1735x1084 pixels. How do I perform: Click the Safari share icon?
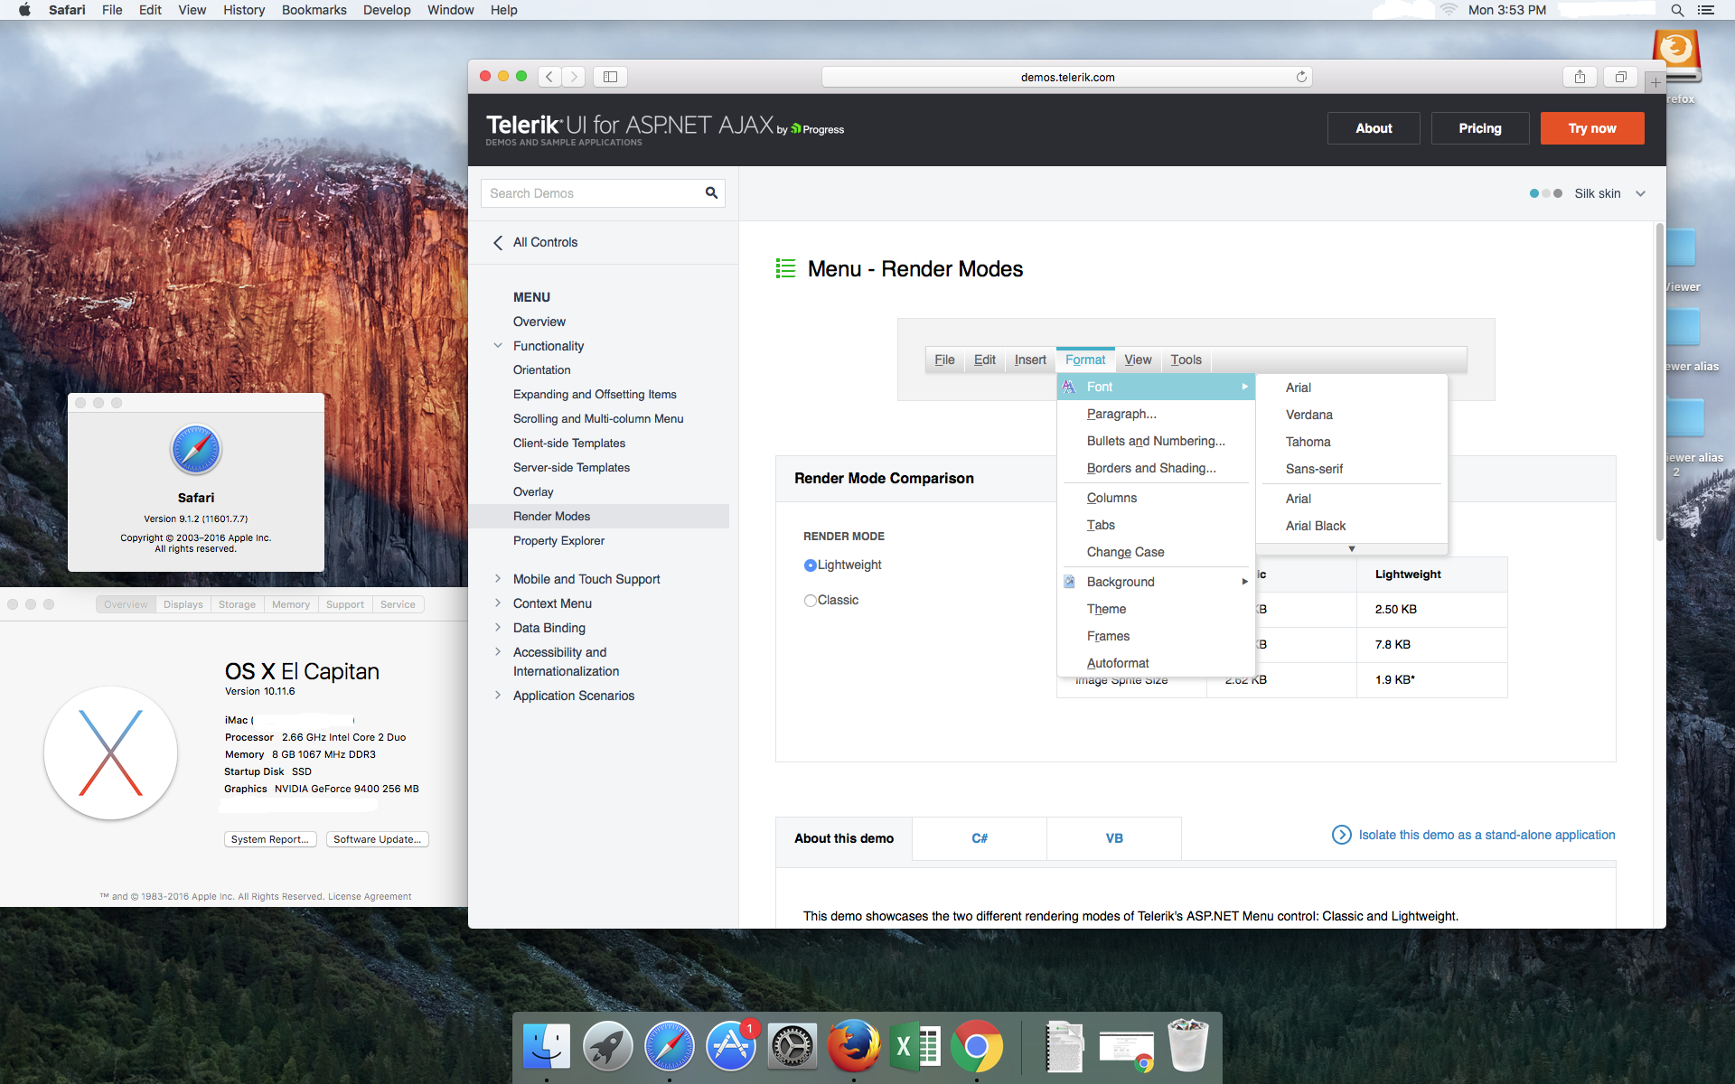coord(1580,77)
